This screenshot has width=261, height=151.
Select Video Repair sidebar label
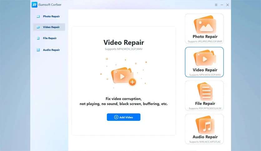pos(51,27)
